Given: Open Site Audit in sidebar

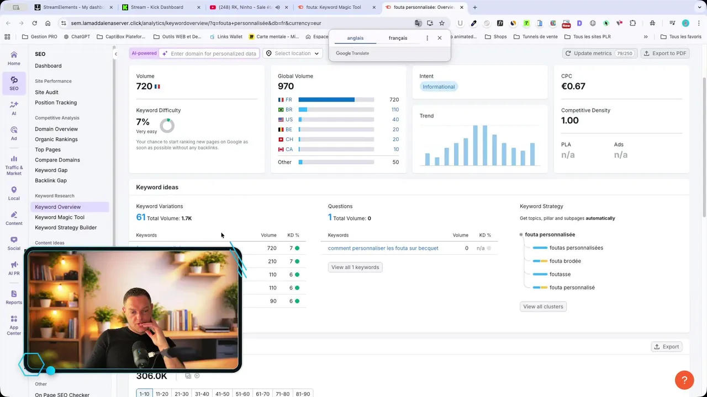Looking at the screenshot, I should pos(46,92).
